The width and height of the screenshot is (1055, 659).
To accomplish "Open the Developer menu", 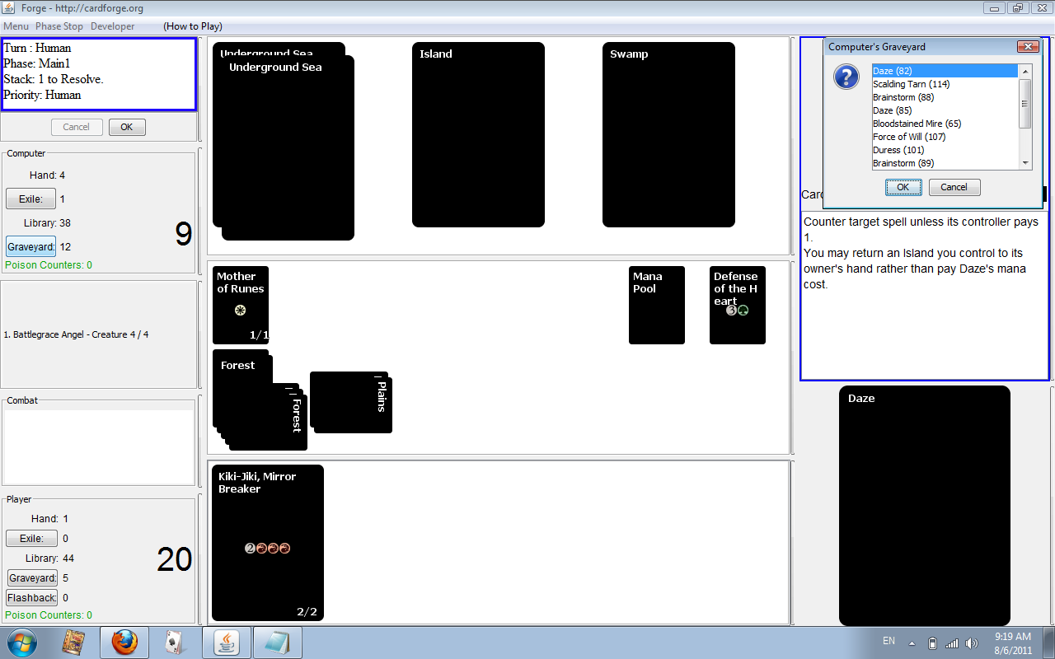I will coord(113,26).
